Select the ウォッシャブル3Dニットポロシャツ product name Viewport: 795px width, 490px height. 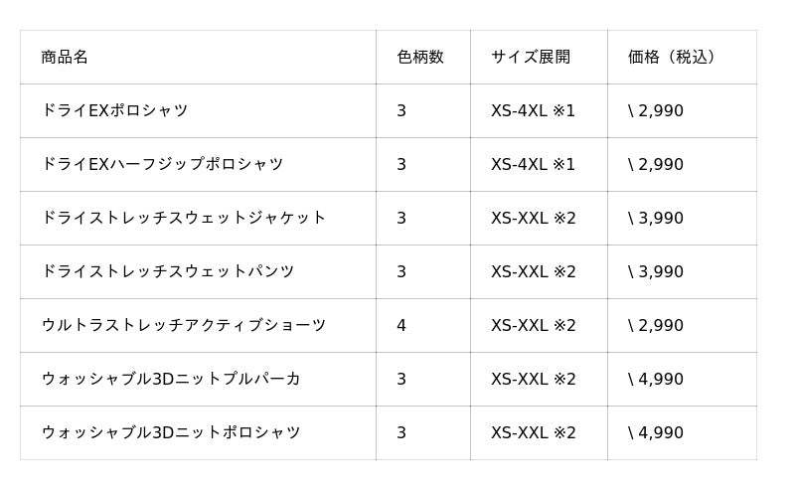[x=171, y=432]
